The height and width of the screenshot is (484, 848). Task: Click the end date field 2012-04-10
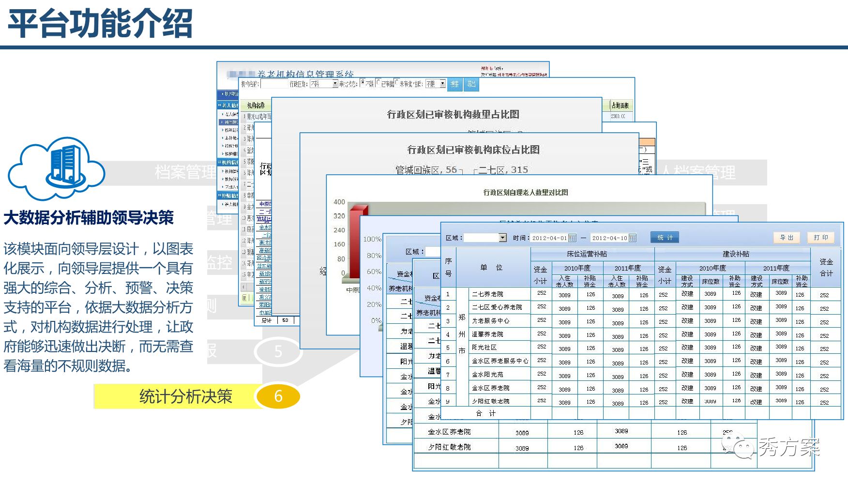tap(609, 238)
